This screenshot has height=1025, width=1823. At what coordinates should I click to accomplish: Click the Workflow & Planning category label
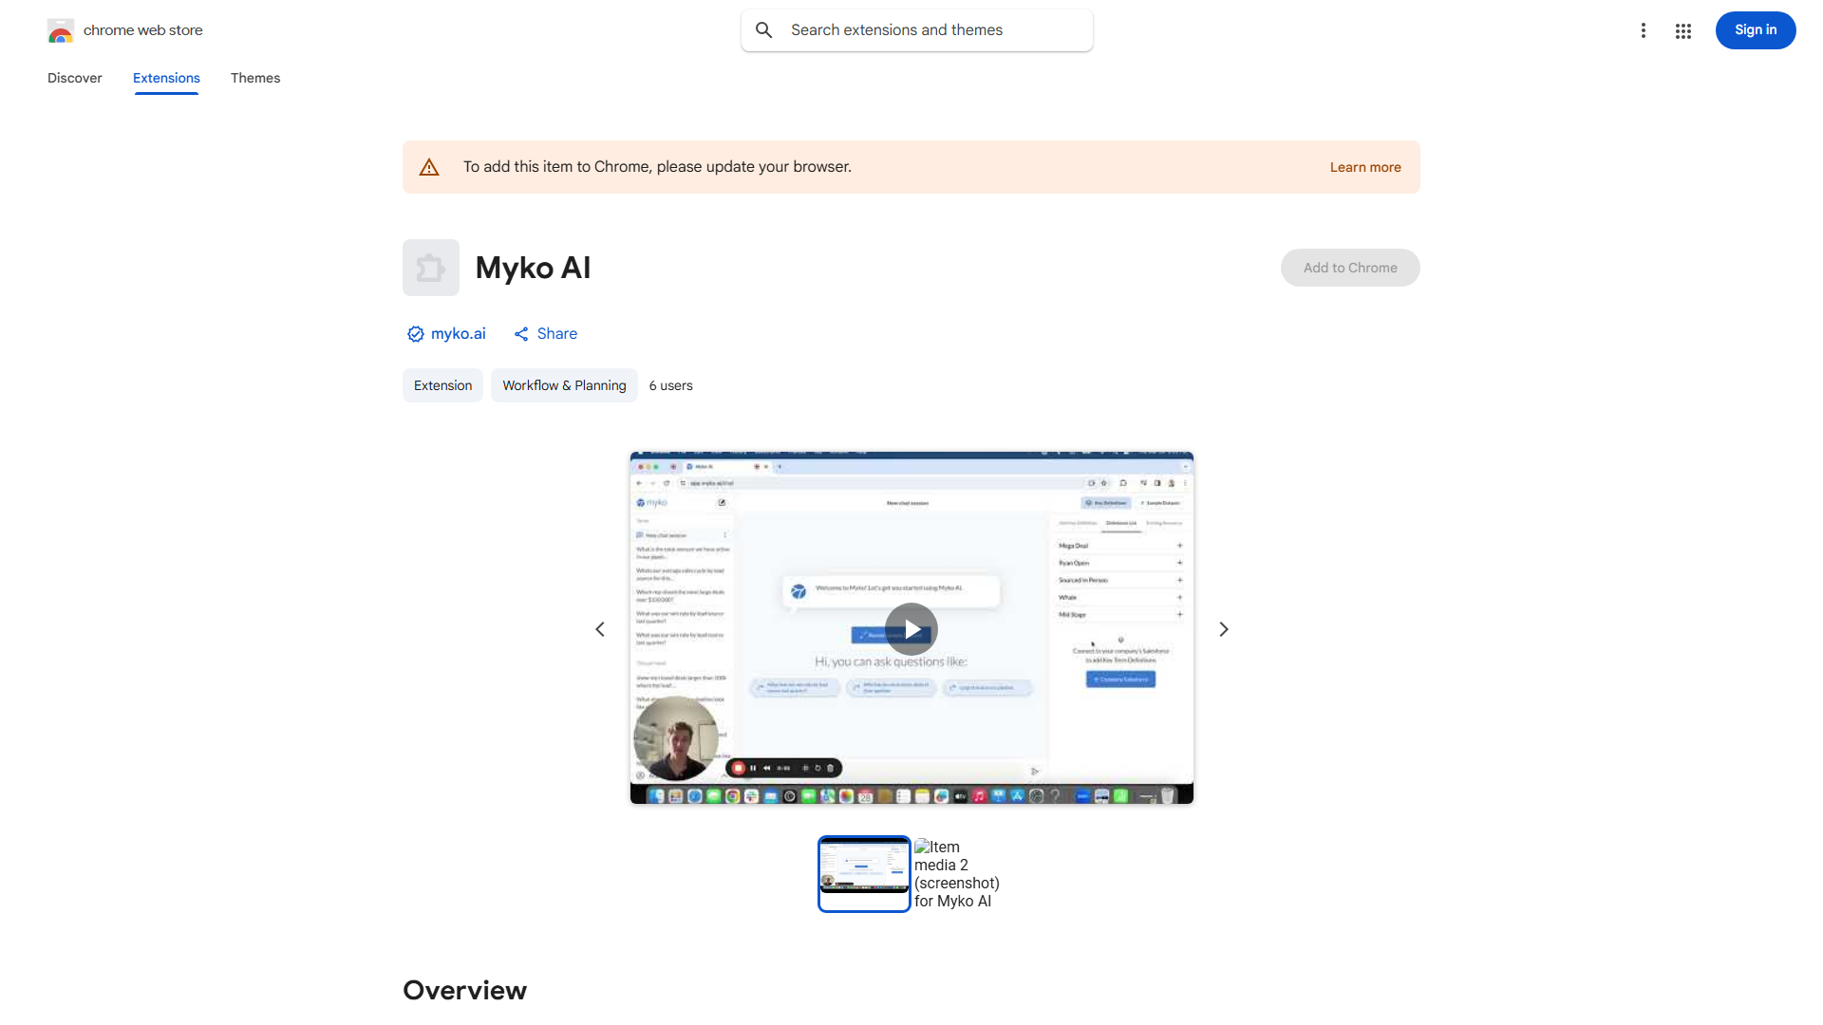coord(564,385)
